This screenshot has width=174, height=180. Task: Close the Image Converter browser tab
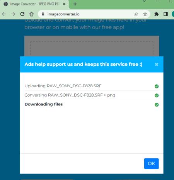click(64, 4)
